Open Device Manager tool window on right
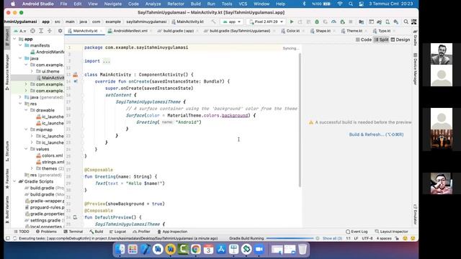The width and height of the screenshot is (461, 259). [x=415, y=69]
